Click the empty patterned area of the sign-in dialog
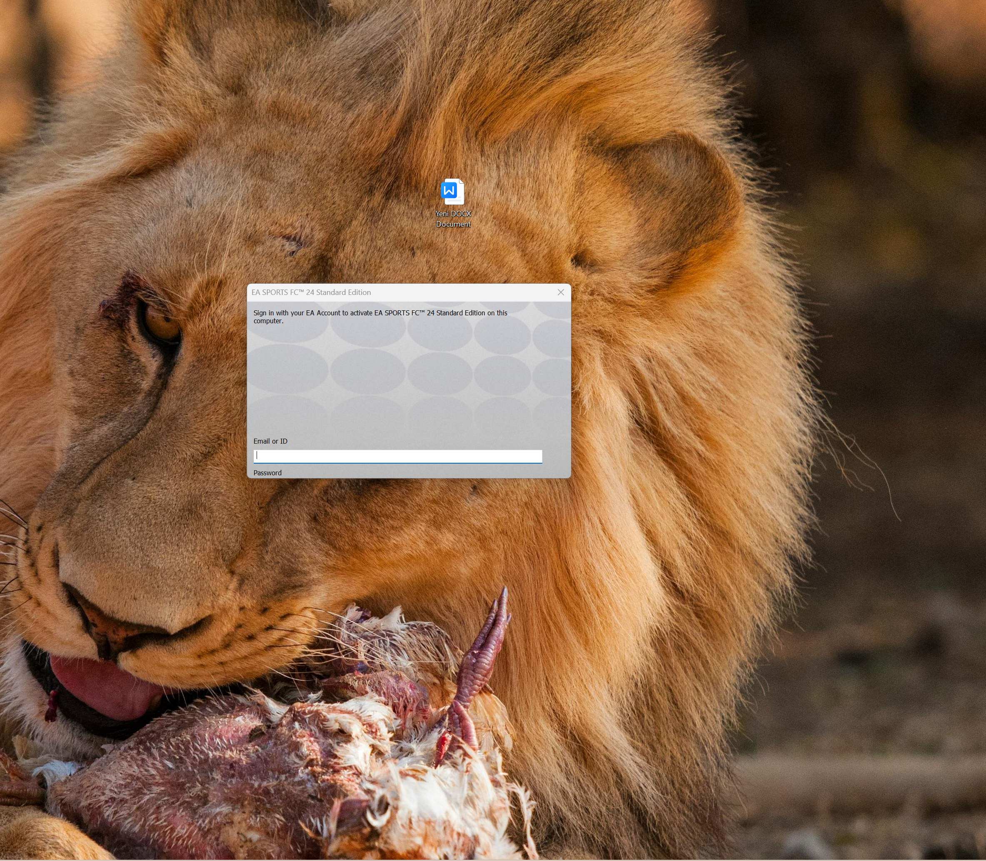Viewport: 986px width, 861px height. click(408, 379)
